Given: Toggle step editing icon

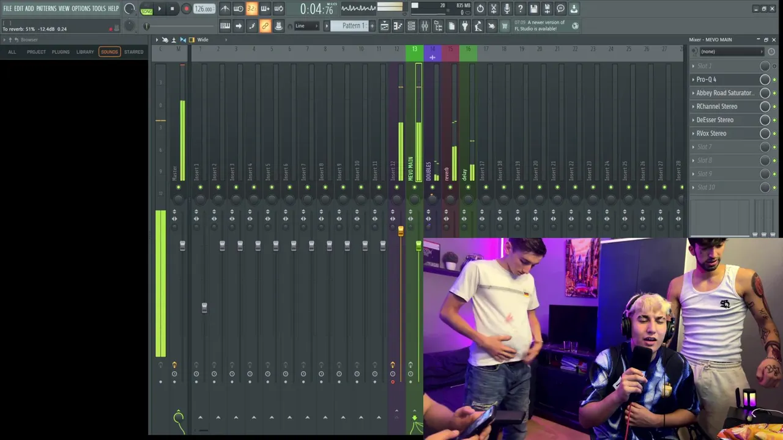Looking at the screenshot, I should tap(251, 26).
